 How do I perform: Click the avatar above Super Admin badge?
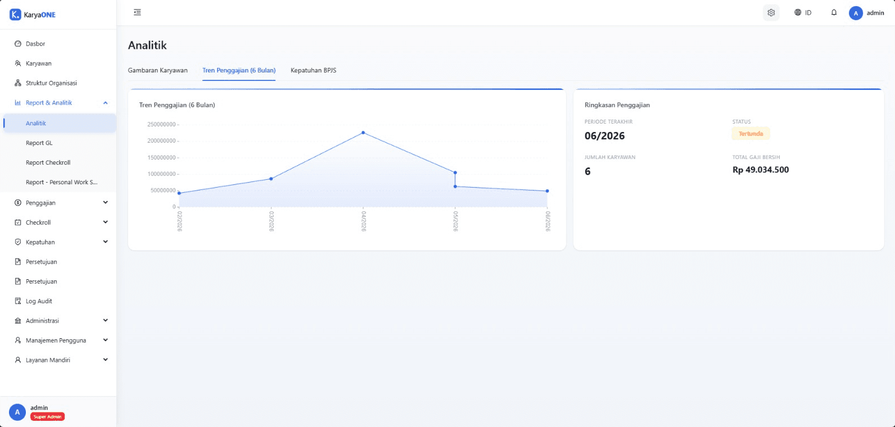(x=17, y=412)
